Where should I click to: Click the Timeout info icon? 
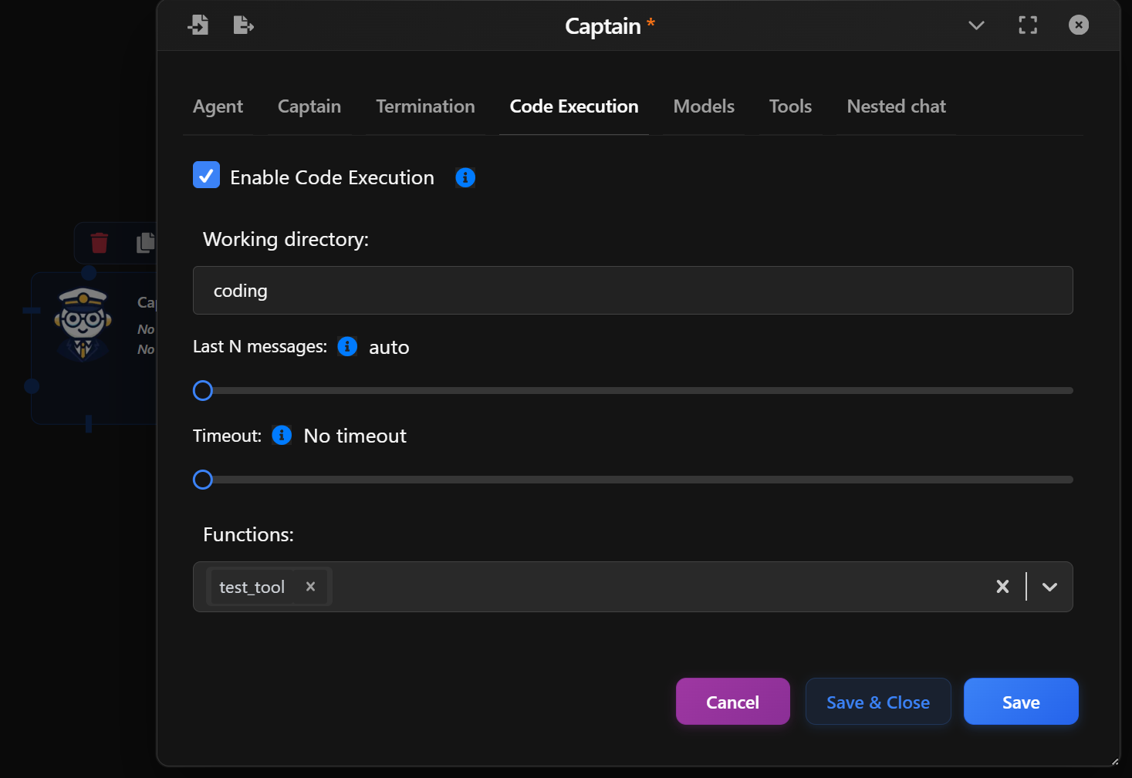pyautogui.click(x=282, y=436)
